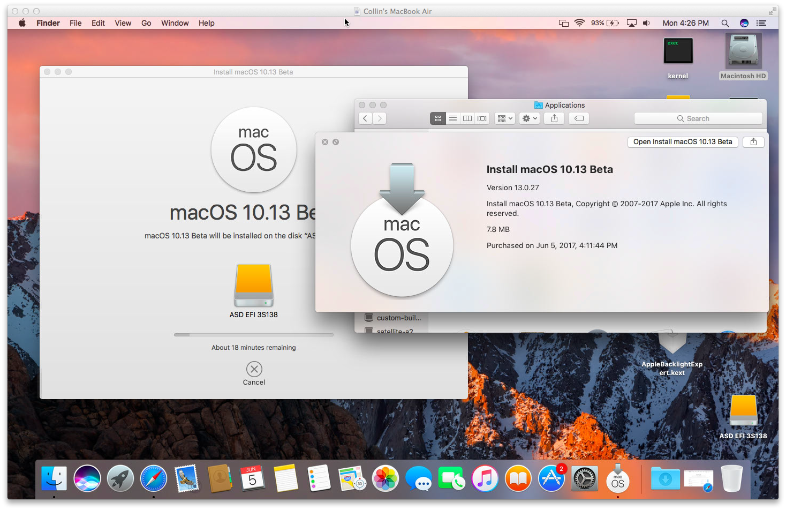Image resolution: width=786 pixels, height=510 pixels.
Task: Open the File menu
Action: pos(75,23)
